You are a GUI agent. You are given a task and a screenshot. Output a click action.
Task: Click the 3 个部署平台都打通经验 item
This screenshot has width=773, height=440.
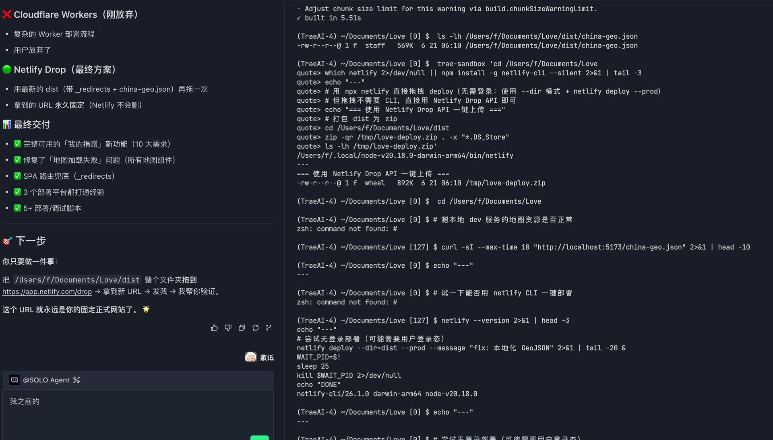point(59,192)
